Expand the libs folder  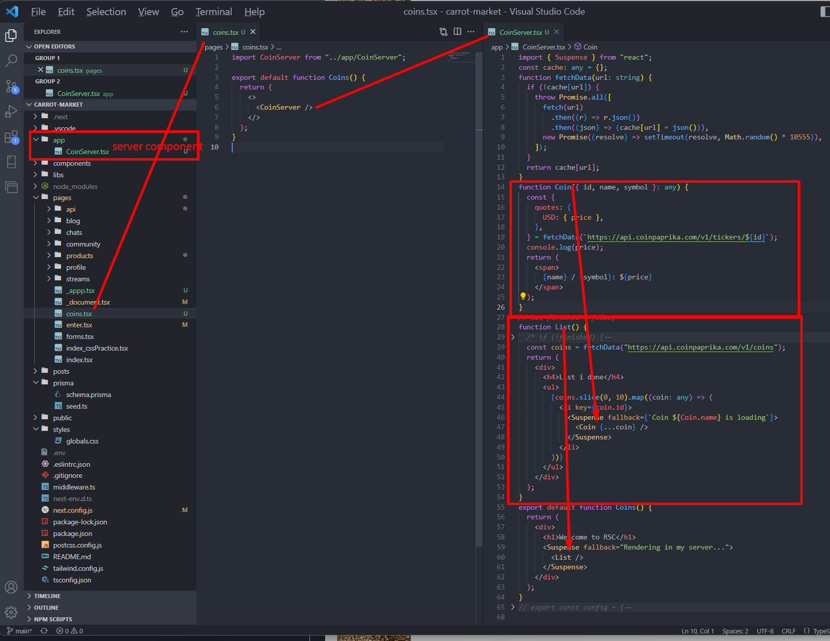point(110,175)
